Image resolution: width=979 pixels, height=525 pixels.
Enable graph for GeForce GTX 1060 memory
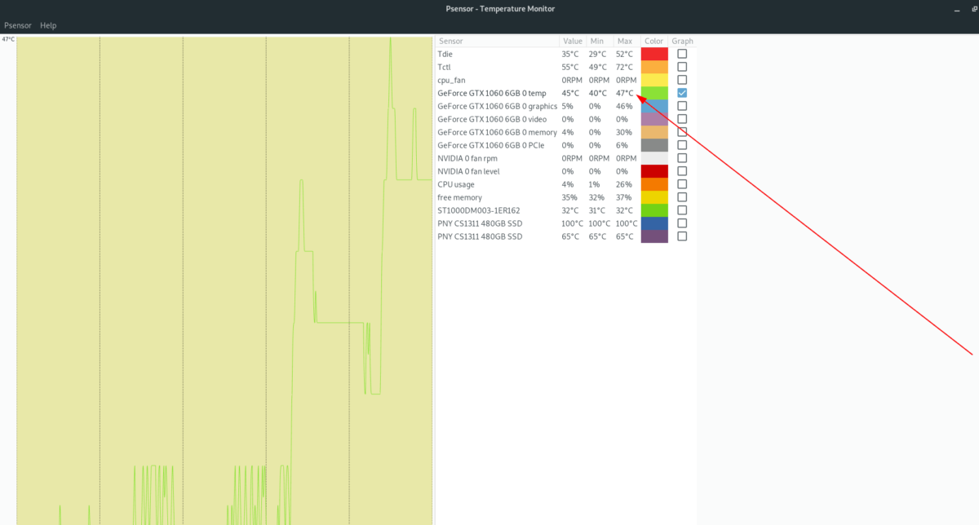point(682,132)
